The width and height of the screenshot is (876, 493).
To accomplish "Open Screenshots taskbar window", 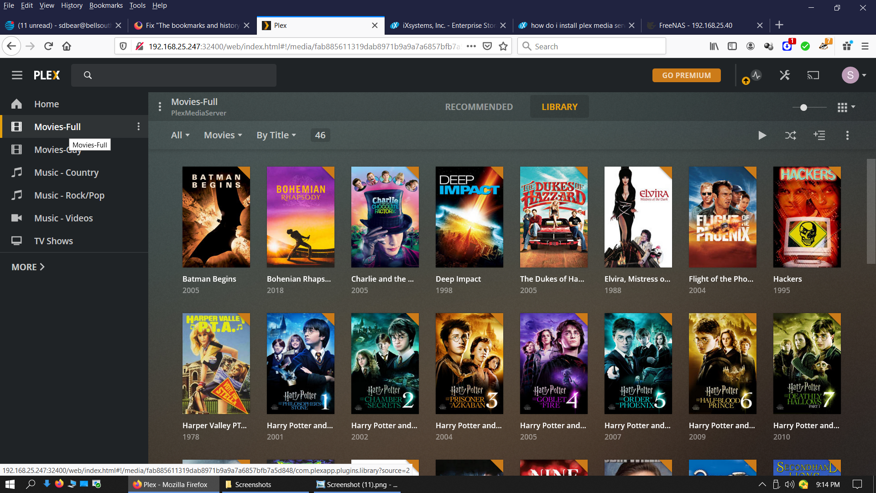I will click(266, 484).
